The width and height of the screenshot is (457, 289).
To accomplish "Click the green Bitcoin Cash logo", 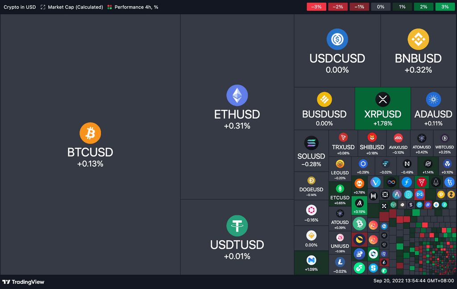I will [x=359, y=224].
